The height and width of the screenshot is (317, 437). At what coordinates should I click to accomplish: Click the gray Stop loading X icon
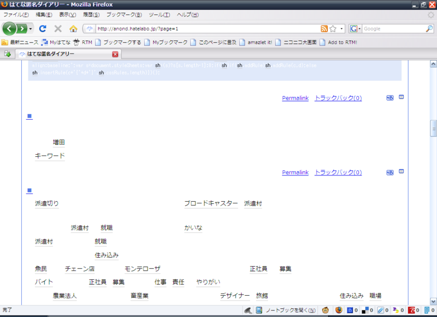pos(58,28)
